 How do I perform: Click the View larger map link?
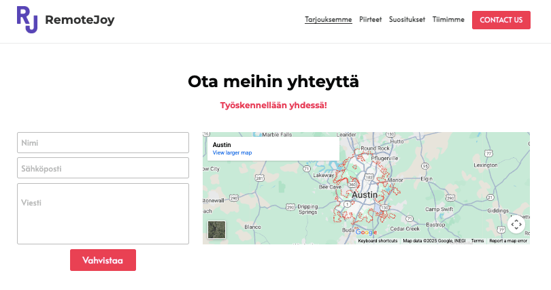point(232,153)
